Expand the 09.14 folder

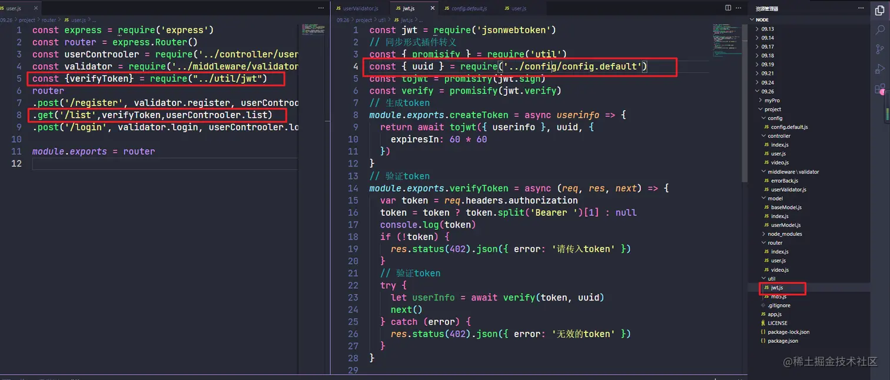coord(767,38)
